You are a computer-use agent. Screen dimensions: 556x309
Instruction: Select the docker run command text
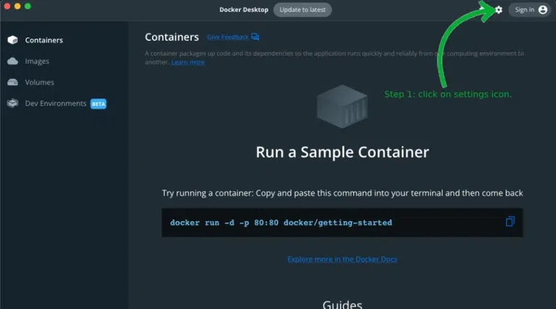[x=281, y=223]
